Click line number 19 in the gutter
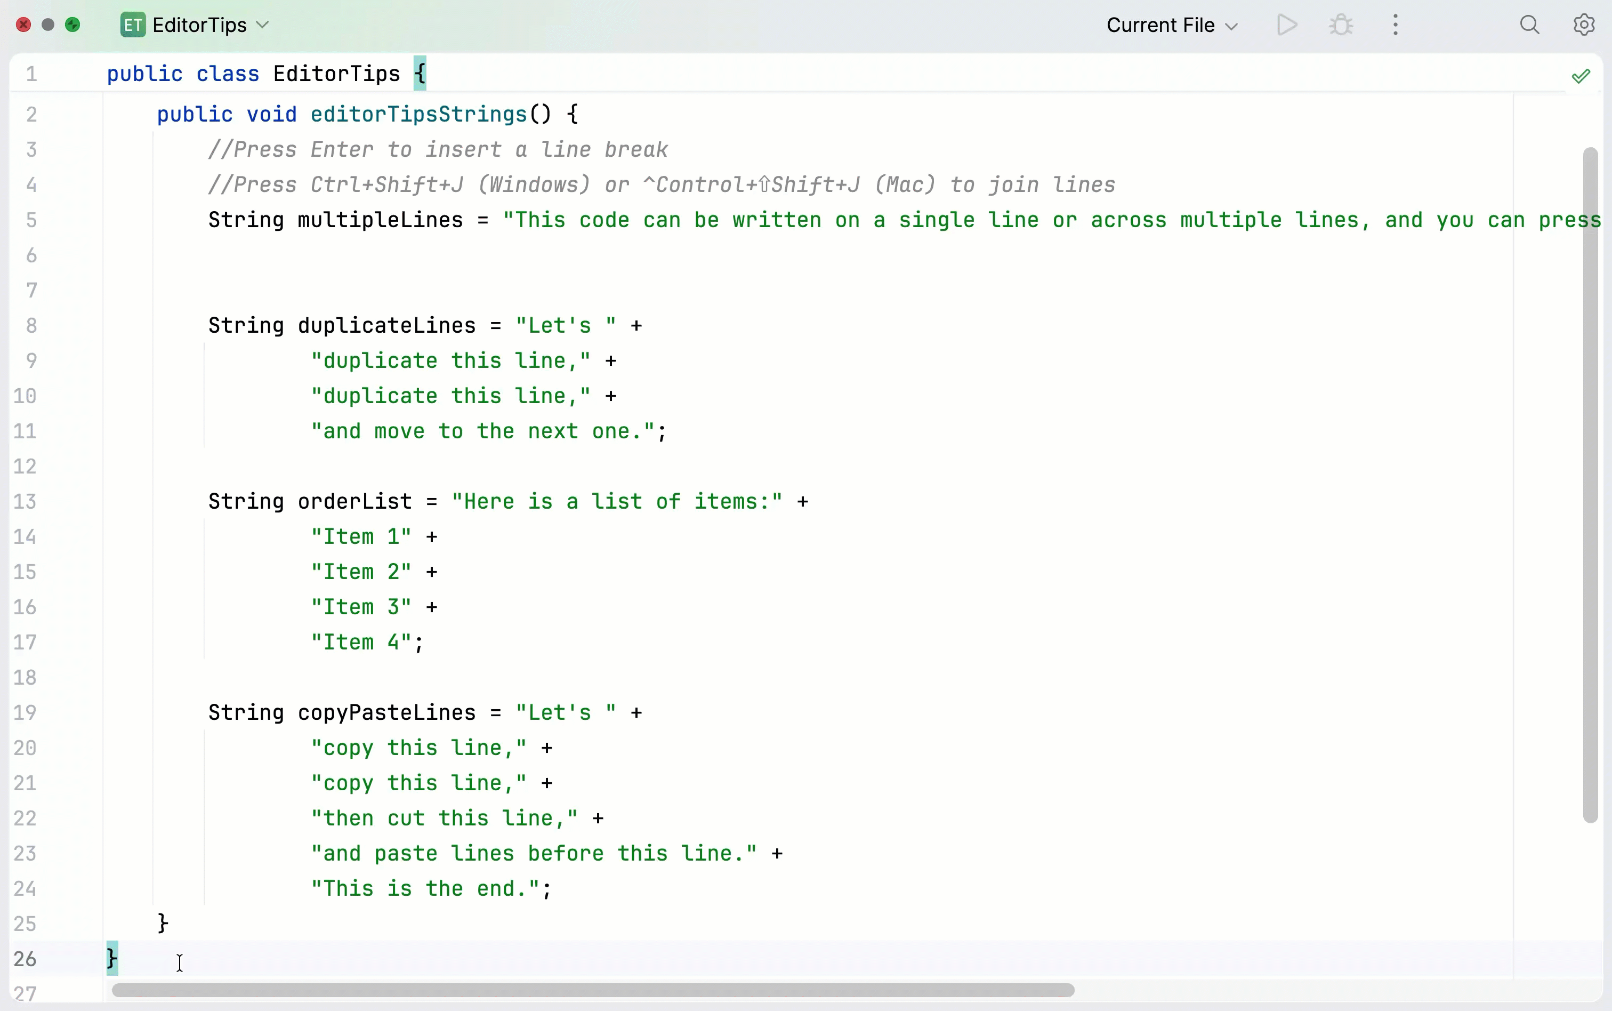 (25, 713)
